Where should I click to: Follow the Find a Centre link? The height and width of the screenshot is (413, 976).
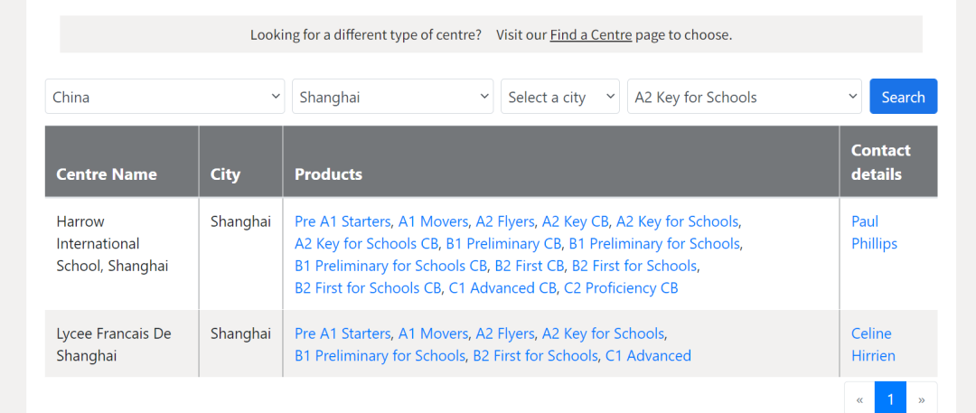591,35
